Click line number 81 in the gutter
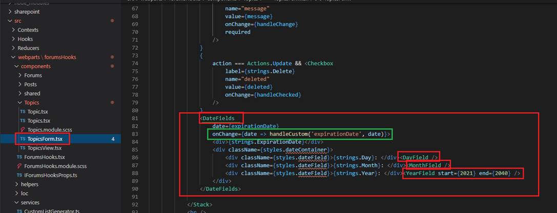This screenshot has width=557, height=213. (x=135, y=118)
